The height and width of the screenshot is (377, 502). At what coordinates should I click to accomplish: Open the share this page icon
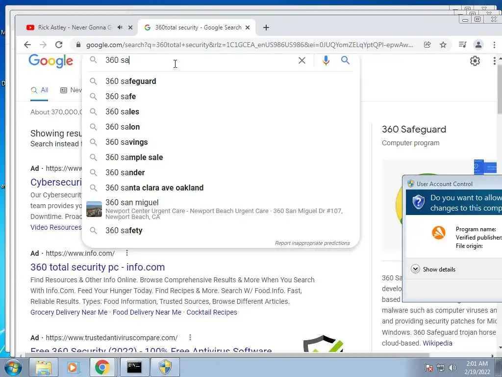(x=427, y=45)
